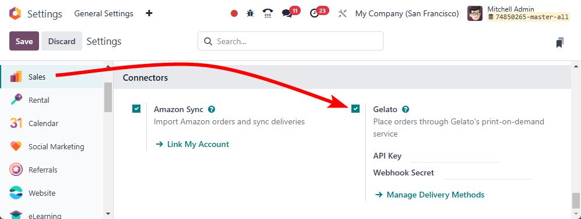581x219 pixels.
Task: Click the Website globe icon in sidebar
Action: coord(16,193)
